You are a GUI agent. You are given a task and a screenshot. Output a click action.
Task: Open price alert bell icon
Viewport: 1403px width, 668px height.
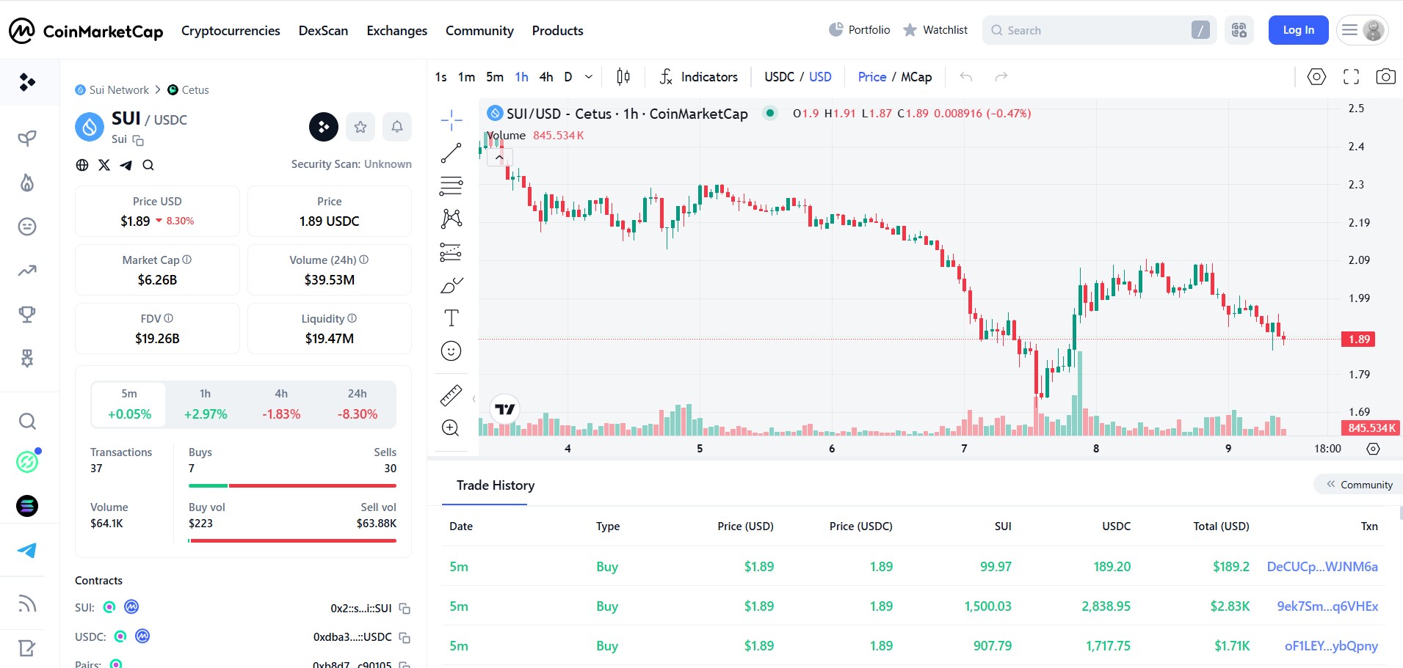click(397, 127)
